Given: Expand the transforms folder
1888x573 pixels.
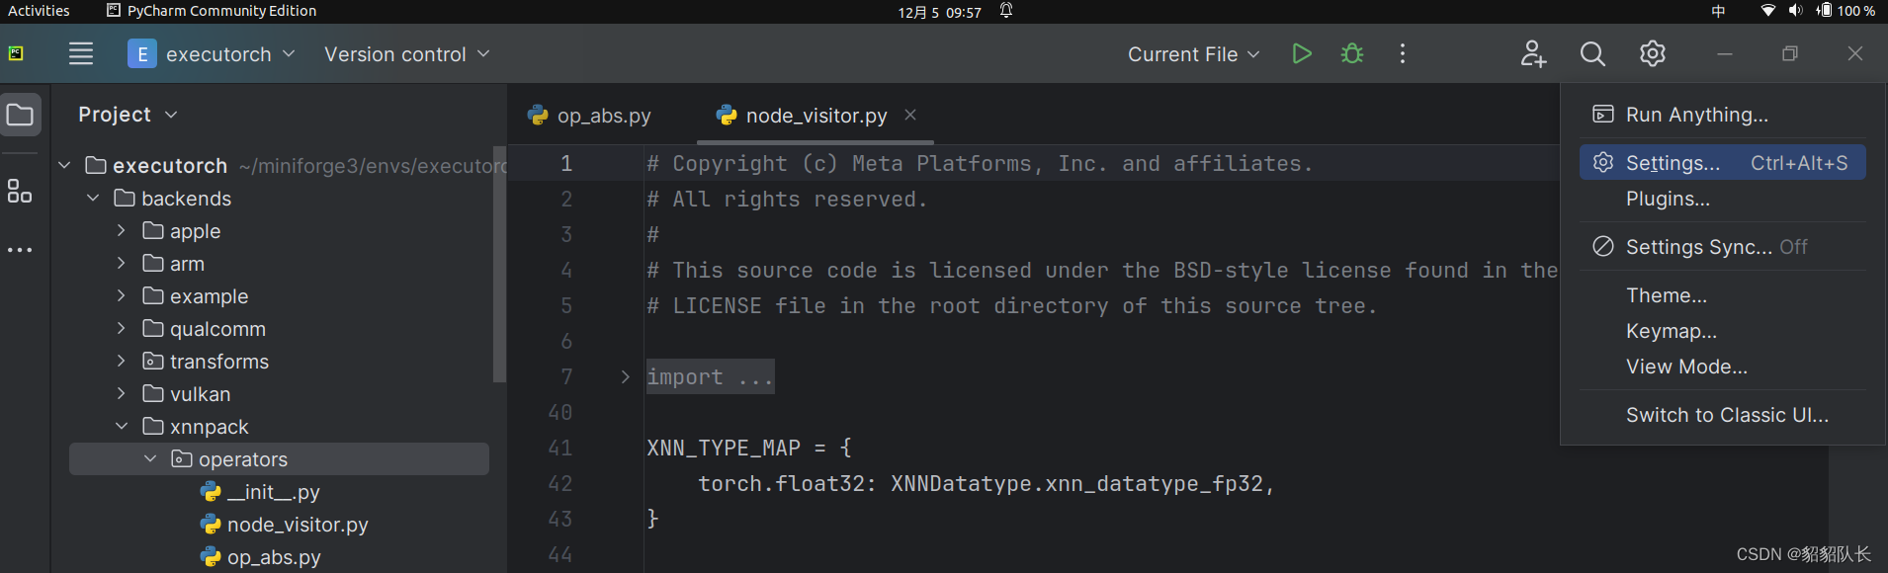Looking at the screenshot, I should point(122,361).
